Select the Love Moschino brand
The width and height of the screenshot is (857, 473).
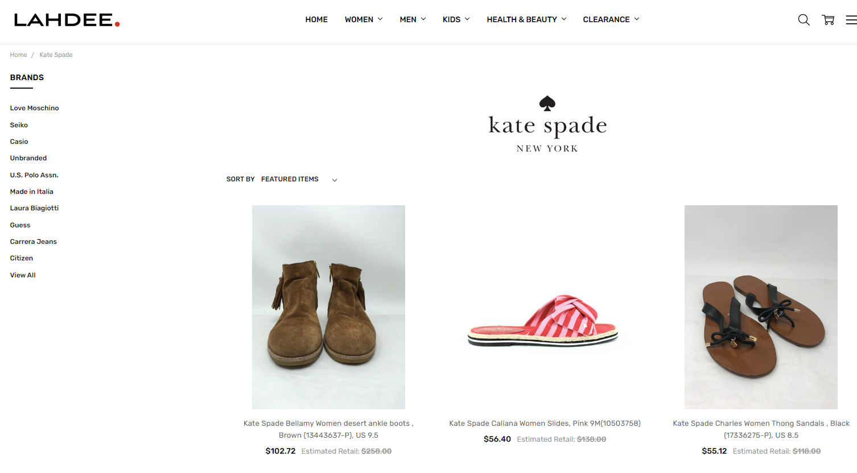click(x=34, y=108)
